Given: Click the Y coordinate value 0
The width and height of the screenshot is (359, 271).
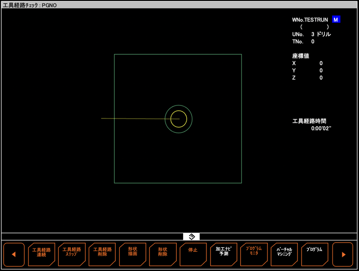Looking at the screenshot, I should [x=321, y=70].
